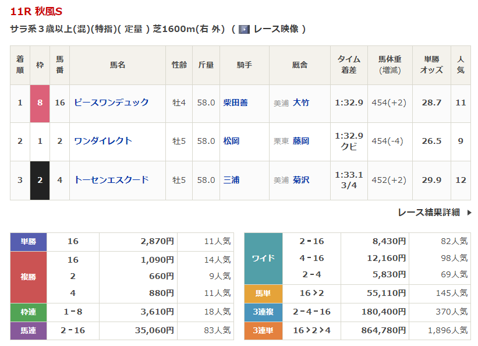Click the 単勝オッズ column header
This screenshot has width=478, height=346.
coord(431,65)
